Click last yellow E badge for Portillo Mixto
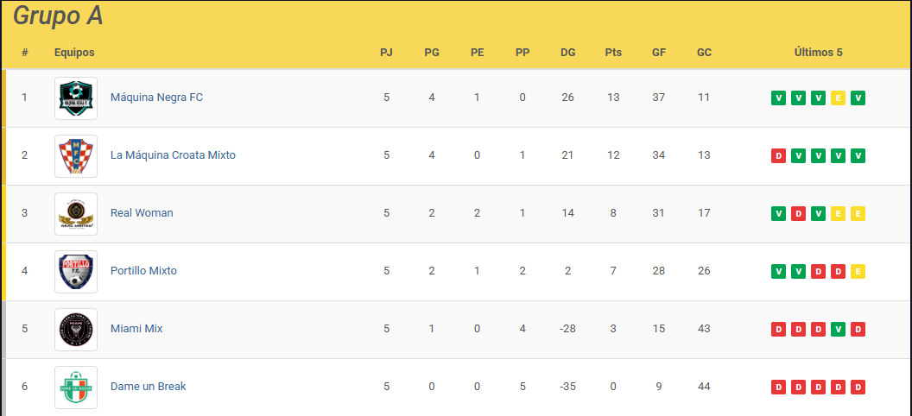The width and height of the screenshot is (912, 416). point(858,271)
